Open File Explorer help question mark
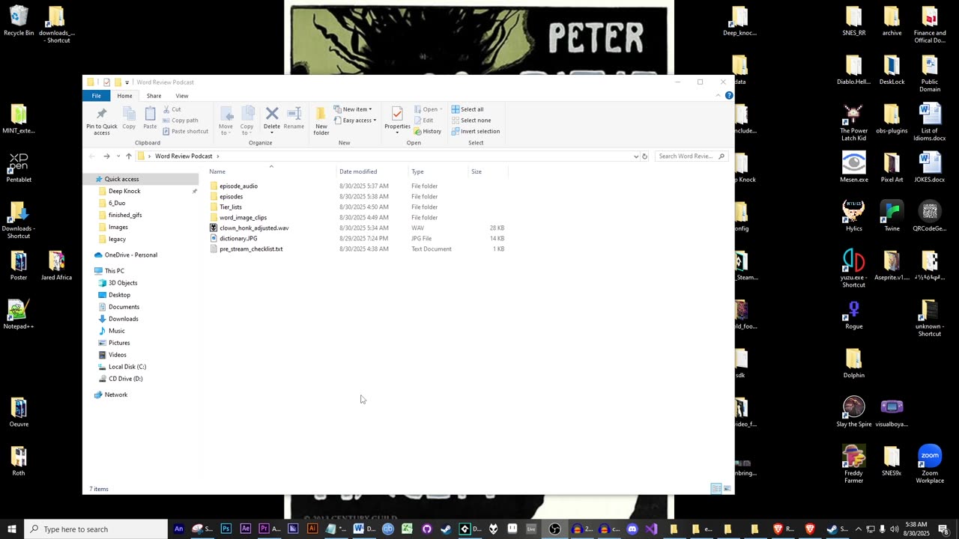The width and height of the screenshot is (959, 539). pyautogui.click(x=729, y=96)
